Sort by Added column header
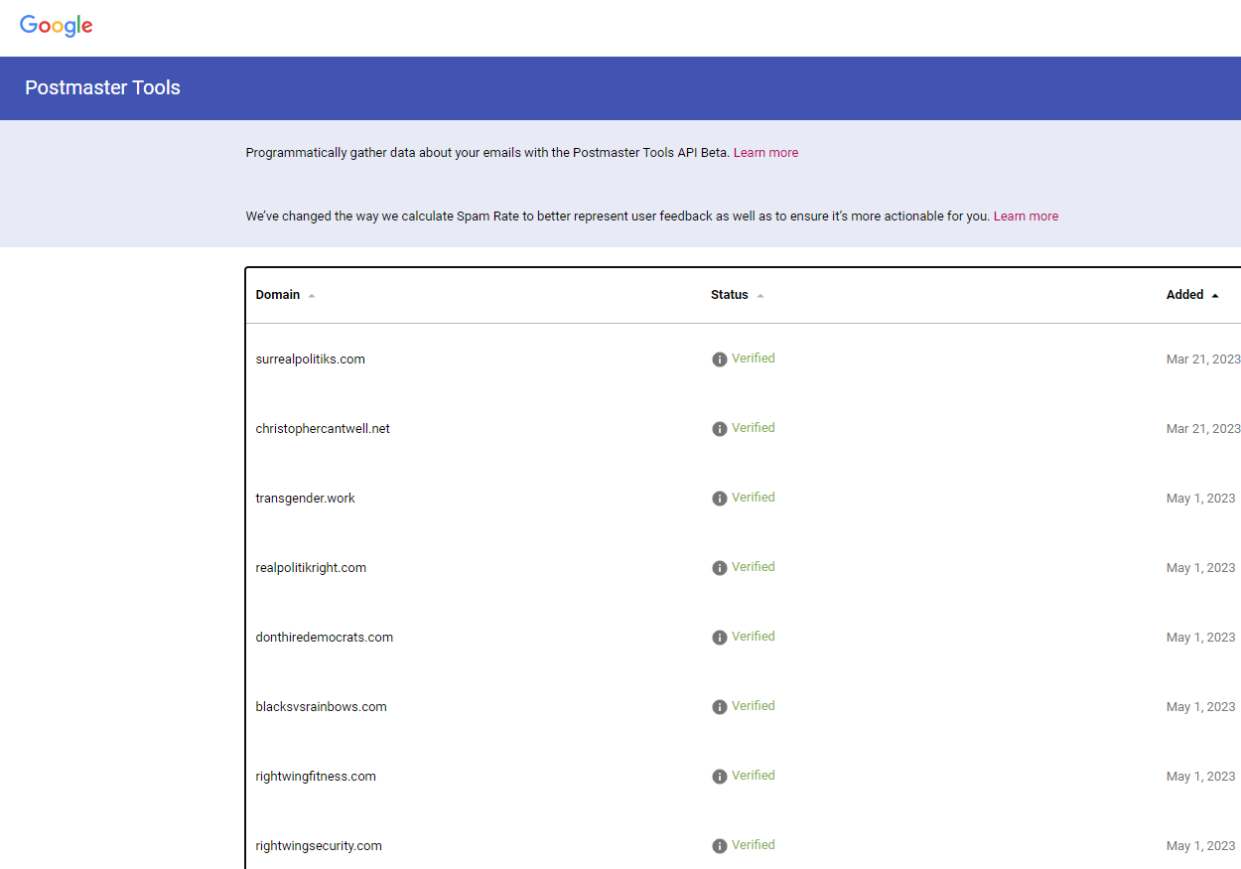The height and width of the screenshot is (869, 1241). (x=1192, y=295)
